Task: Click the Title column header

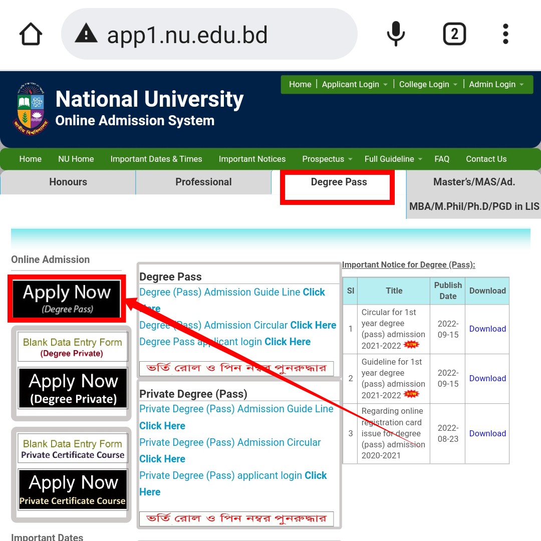Action: click(394, 291)
